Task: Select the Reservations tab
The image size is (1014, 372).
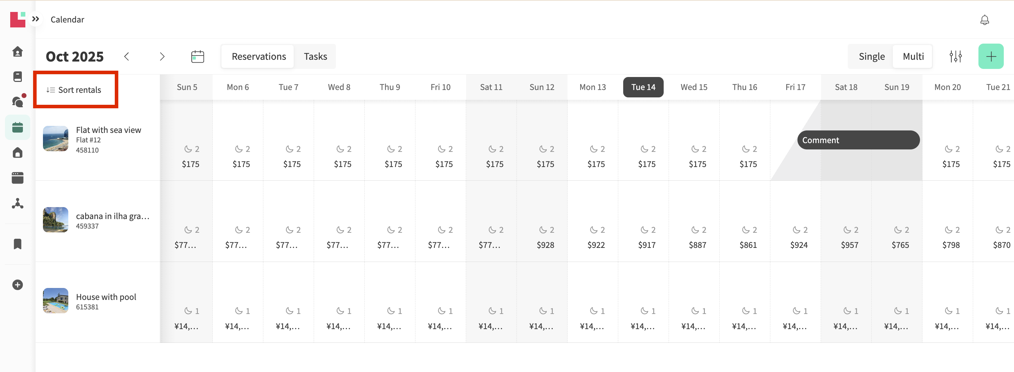Action: click(x=259, y=57)
